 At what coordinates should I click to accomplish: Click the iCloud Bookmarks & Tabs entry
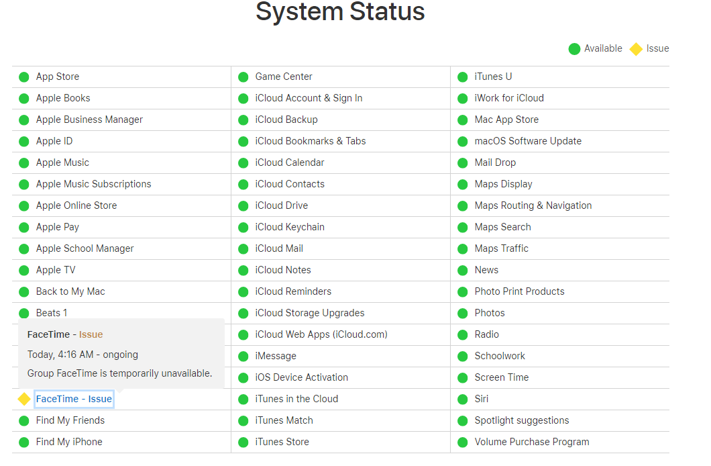[311, 141]
